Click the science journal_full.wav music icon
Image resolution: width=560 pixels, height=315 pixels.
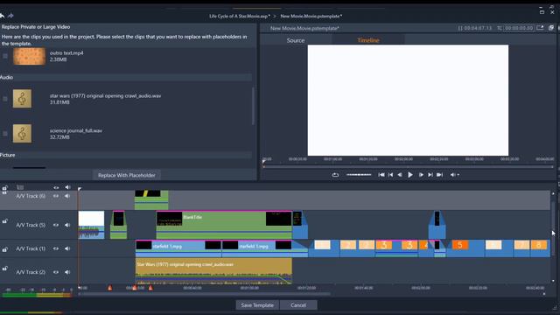[x=22, y=133]
